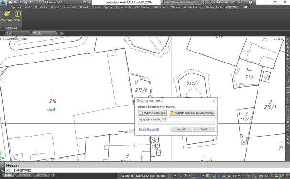Screen dimensions: 290x179
Task: Toggle annotation visibility icon in status bar
Action: click(218, 176)
